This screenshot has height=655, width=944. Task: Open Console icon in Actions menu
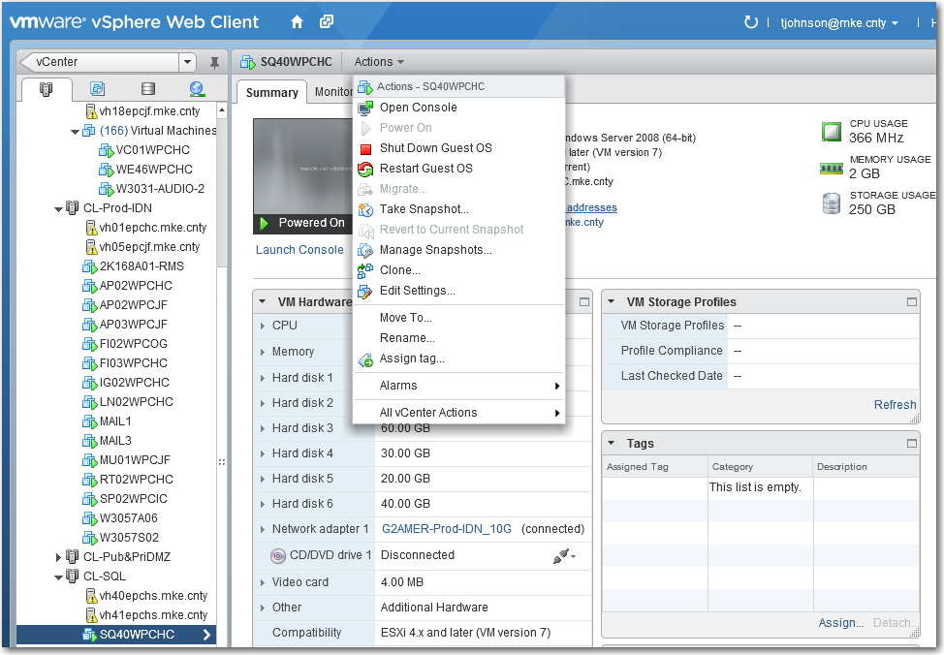[365, 108]
